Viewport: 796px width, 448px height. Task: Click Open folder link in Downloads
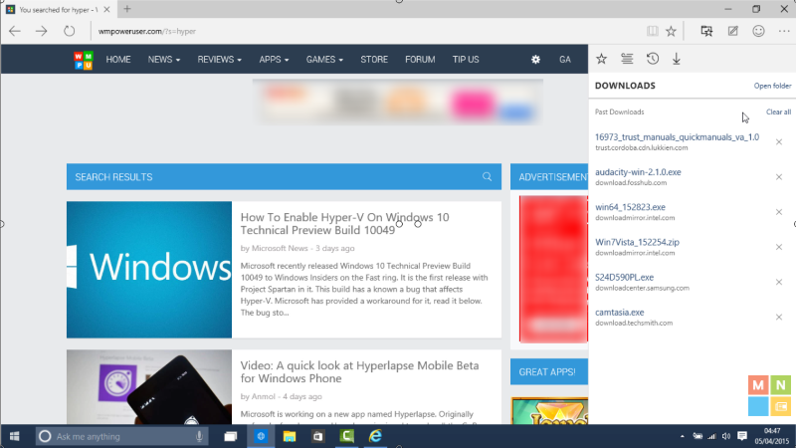(773, 87)
